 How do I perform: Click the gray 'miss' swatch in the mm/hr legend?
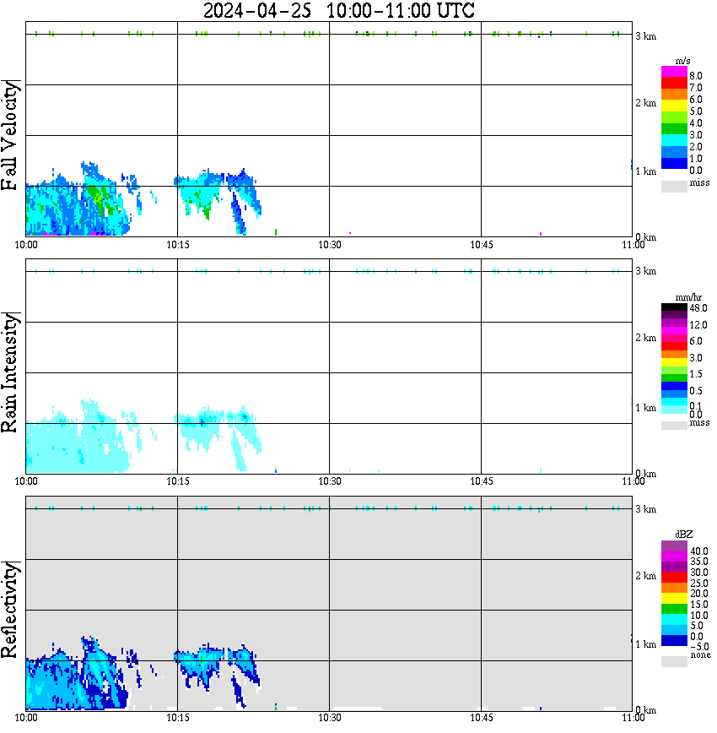coord(674,426)
